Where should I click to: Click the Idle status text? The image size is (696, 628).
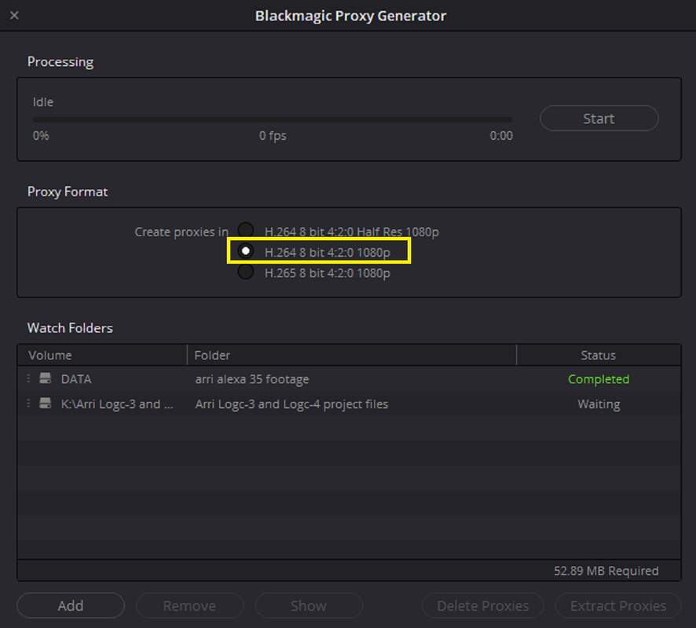(43, 102)
